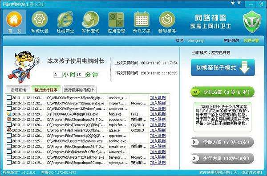Open 系统设置 gear icon
The image size is (267, 176).
[40, 19]
